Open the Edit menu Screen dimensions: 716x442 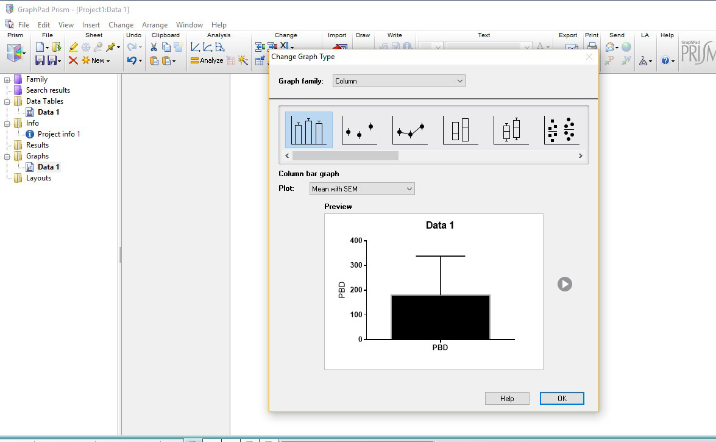click(x=44, y=24)
